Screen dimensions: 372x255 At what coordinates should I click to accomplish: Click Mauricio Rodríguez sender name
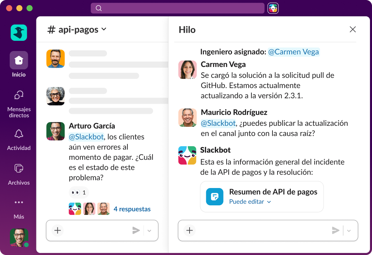pyautogui.click(x=234, y=112)
